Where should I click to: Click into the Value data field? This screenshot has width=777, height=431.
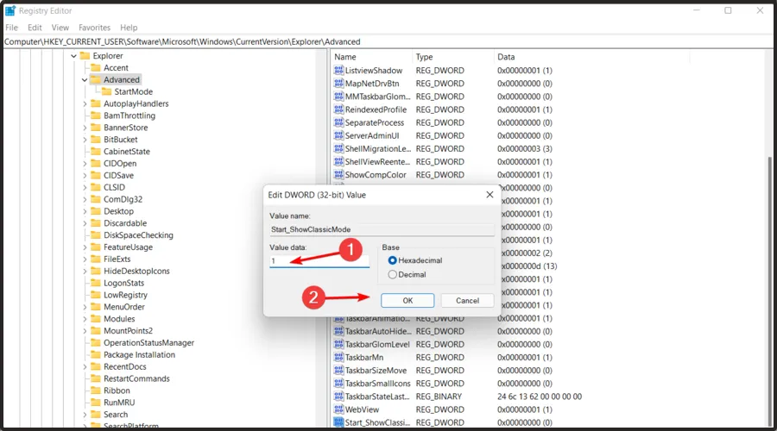coord(319,261)
